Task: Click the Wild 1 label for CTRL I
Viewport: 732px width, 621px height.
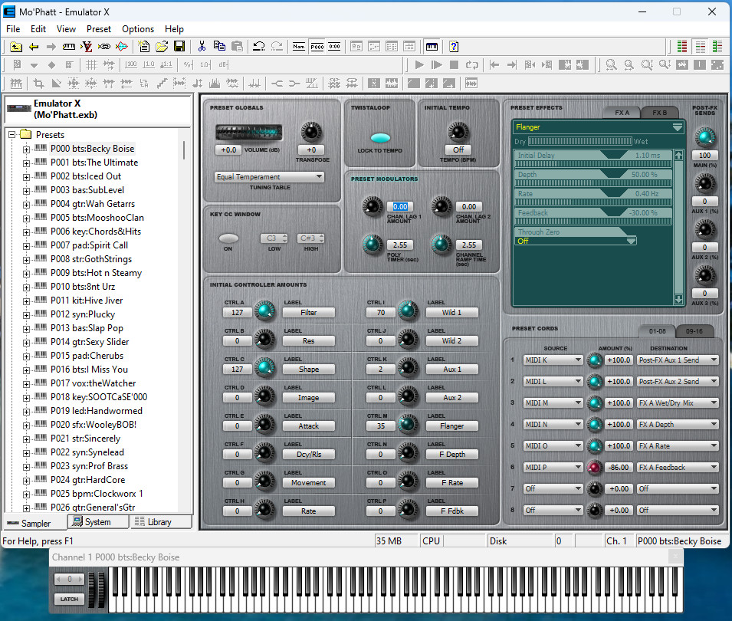Action: coord(452,312)
